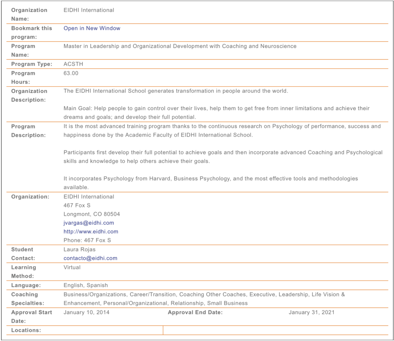Select the '63.00' program hours value

tap(71, 73)
